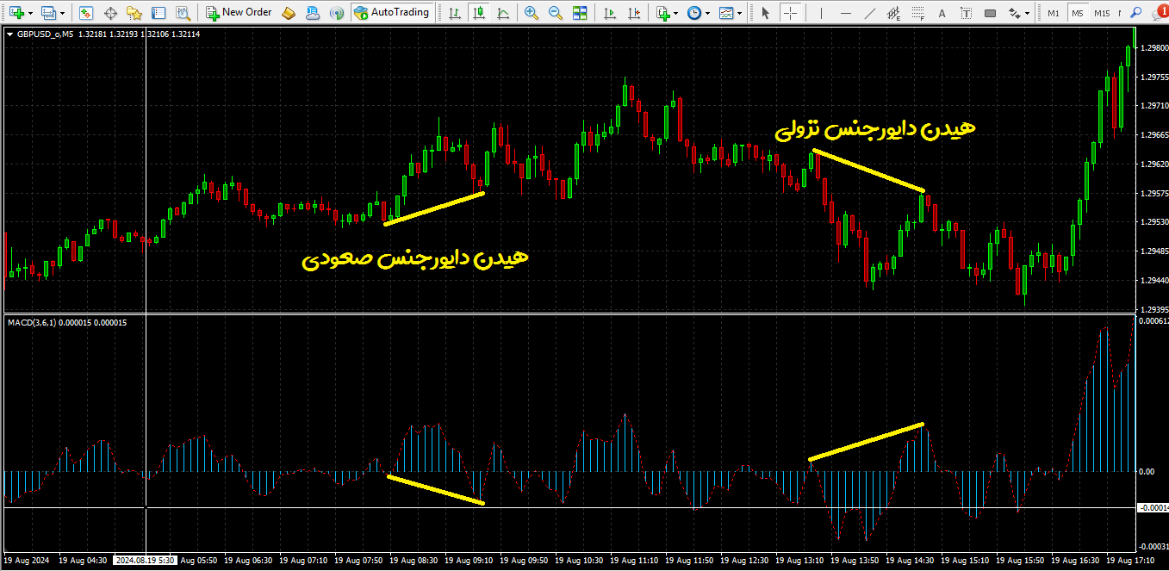
Task: Open the Options cloud-computer icon
Action: (x=313, y=13)
